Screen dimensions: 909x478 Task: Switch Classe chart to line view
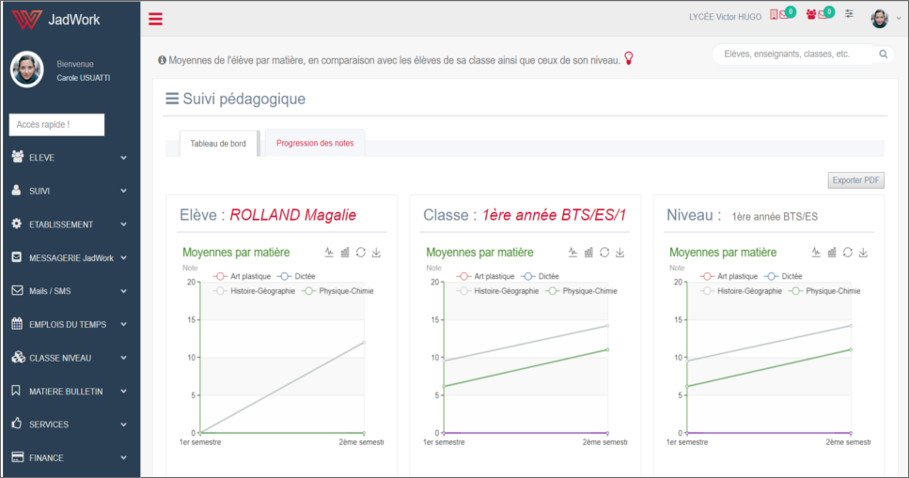click(572, 252)
